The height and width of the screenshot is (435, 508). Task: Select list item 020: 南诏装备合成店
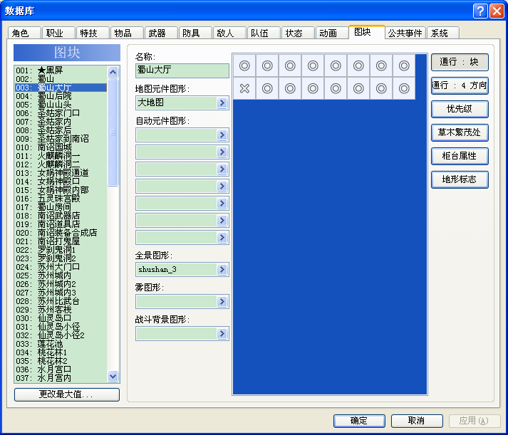[x=61, y=233]
